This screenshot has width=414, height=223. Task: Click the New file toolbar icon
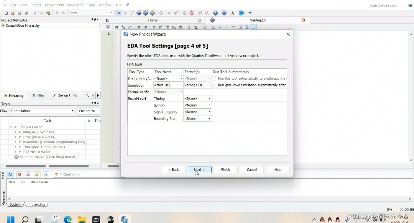pos(6,13)
